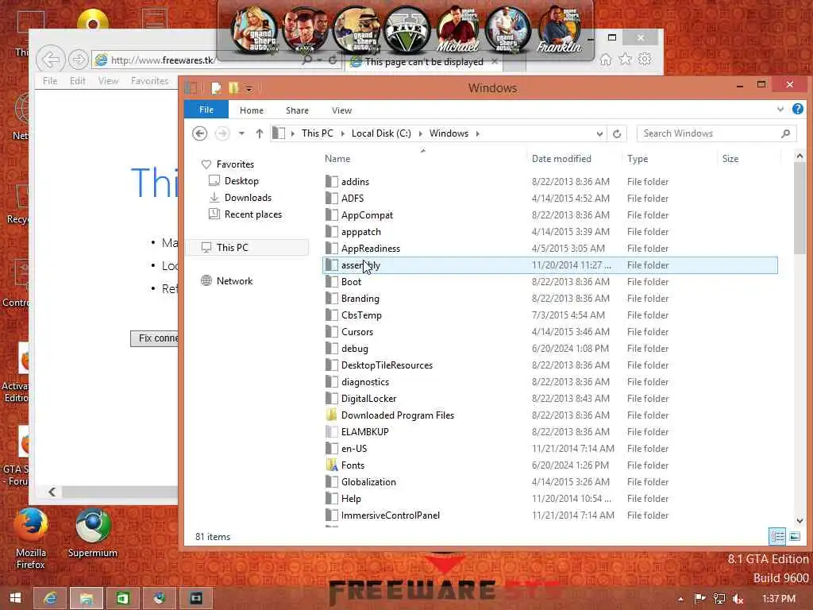
Task: Open recent locations dropdown arrow
Action: pos(241,133)
